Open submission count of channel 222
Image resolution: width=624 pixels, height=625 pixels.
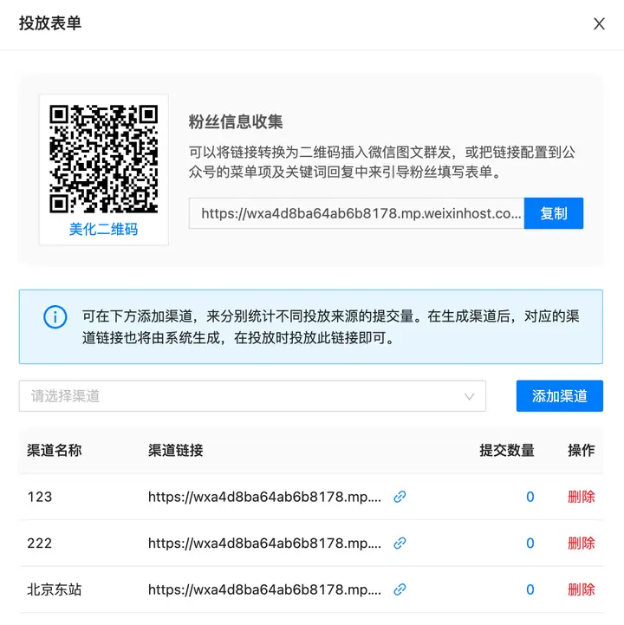click(530, 543)
